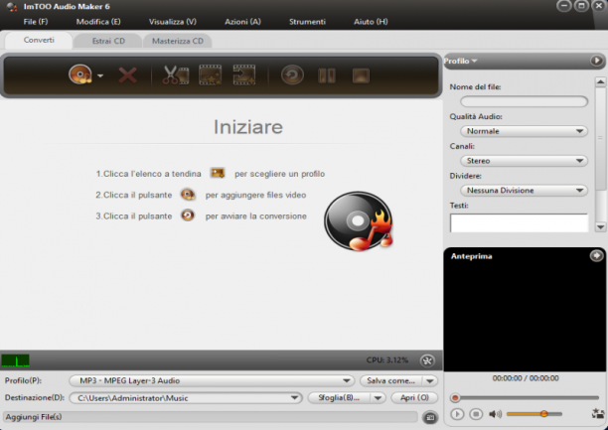Click the green CPU graph indicator

[x=15, y=360]
